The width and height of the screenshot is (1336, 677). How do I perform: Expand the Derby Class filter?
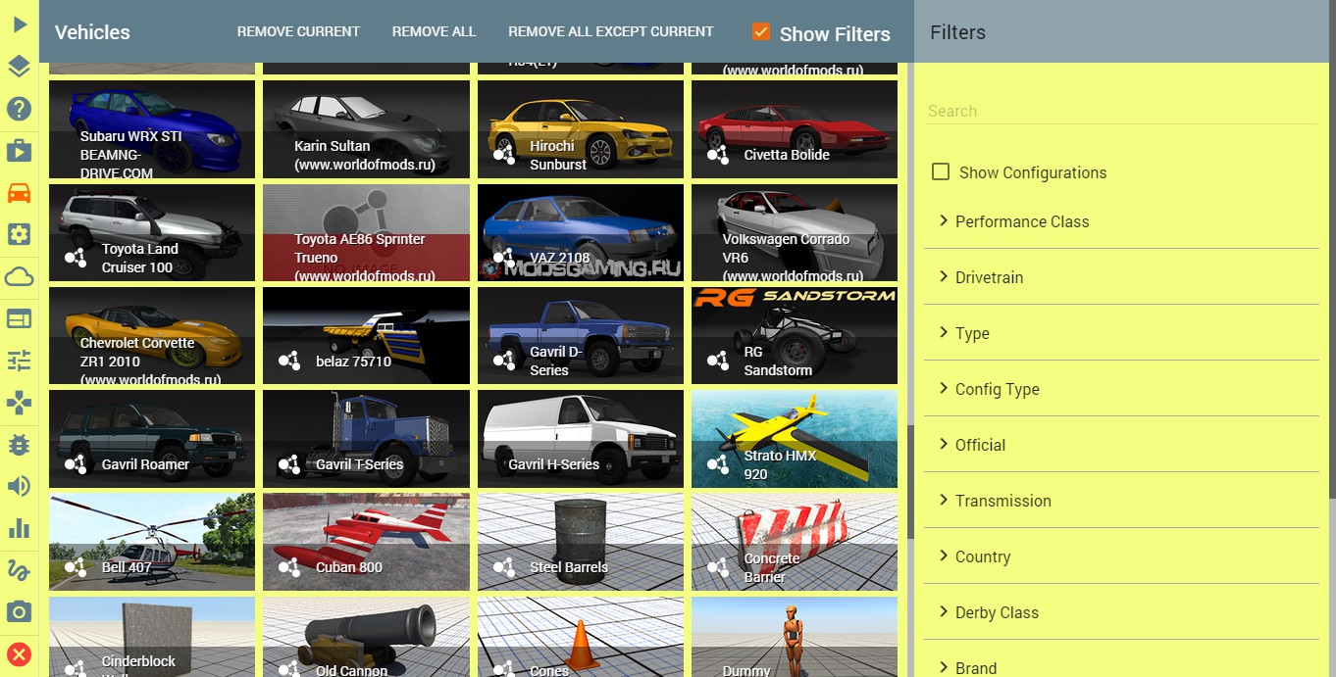(x=1121, y=612)
